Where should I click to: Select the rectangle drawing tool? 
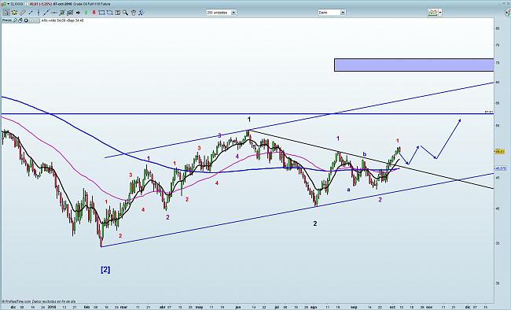(x=101, y=13)
